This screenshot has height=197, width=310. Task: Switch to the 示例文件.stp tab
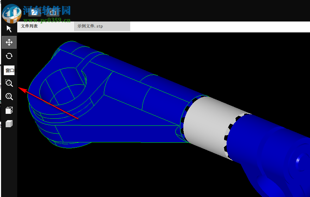pos(102,26)
